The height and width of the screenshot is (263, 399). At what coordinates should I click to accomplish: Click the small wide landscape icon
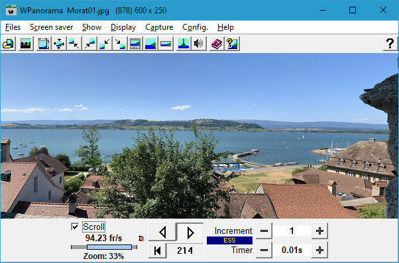click(x=166, y=44)
